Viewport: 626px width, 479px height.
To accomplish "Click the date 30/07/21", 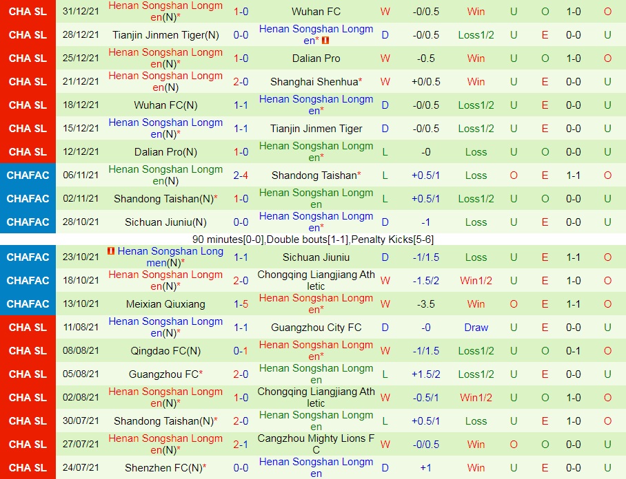I will click(x=81, y=421).
